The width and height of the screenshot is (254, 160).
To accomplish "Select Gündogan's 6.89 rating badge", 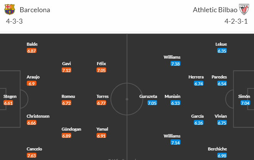I will point(66,136).
